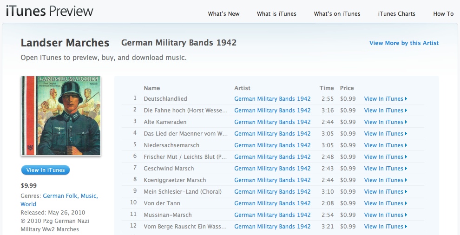The width and height of the screenshot is (460, 235).
Task: Select What's on iTunes in navigation
Action: pos(337,14)
